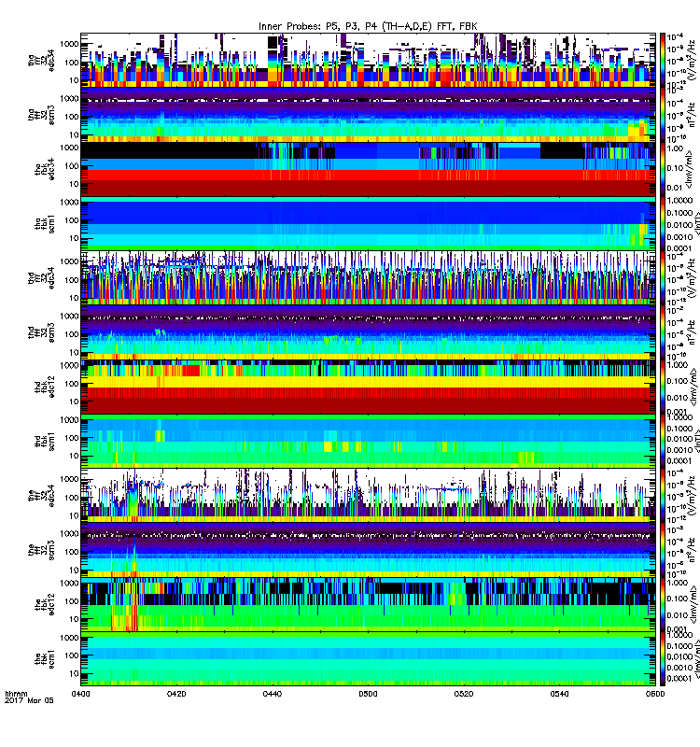This screenshot has width=700, height=747.
Task: Select the 0500 time axis label
Action: pos(368,694)
